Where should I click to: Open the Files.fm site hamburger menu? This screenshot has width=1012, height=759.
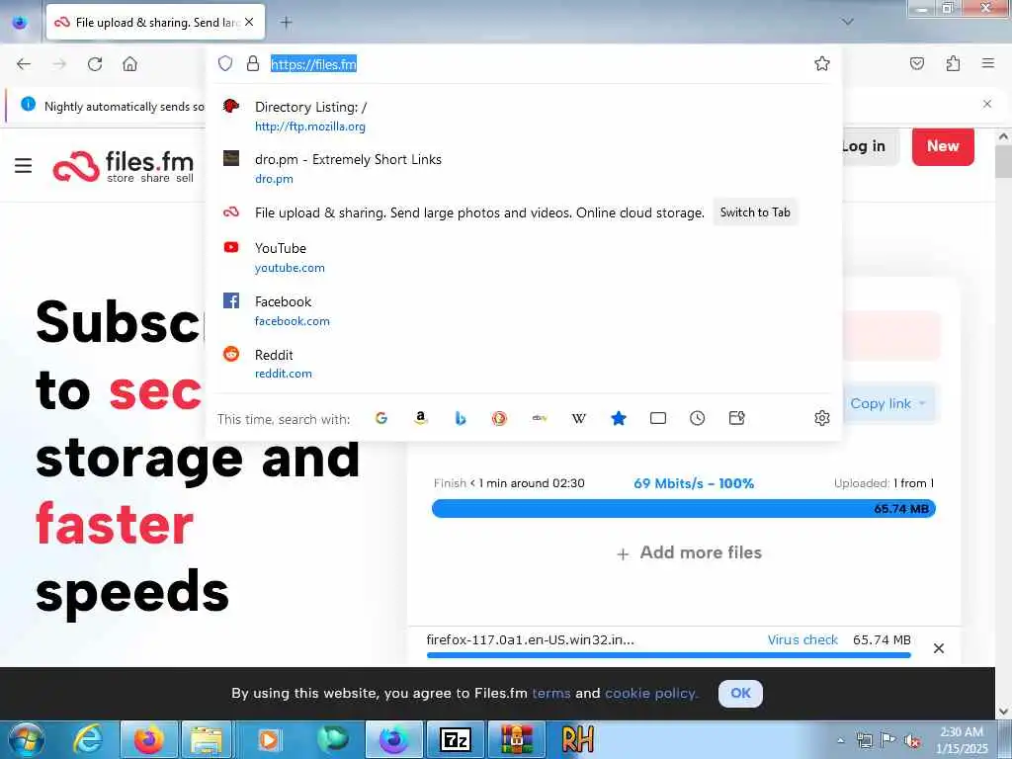coord(24,166)
